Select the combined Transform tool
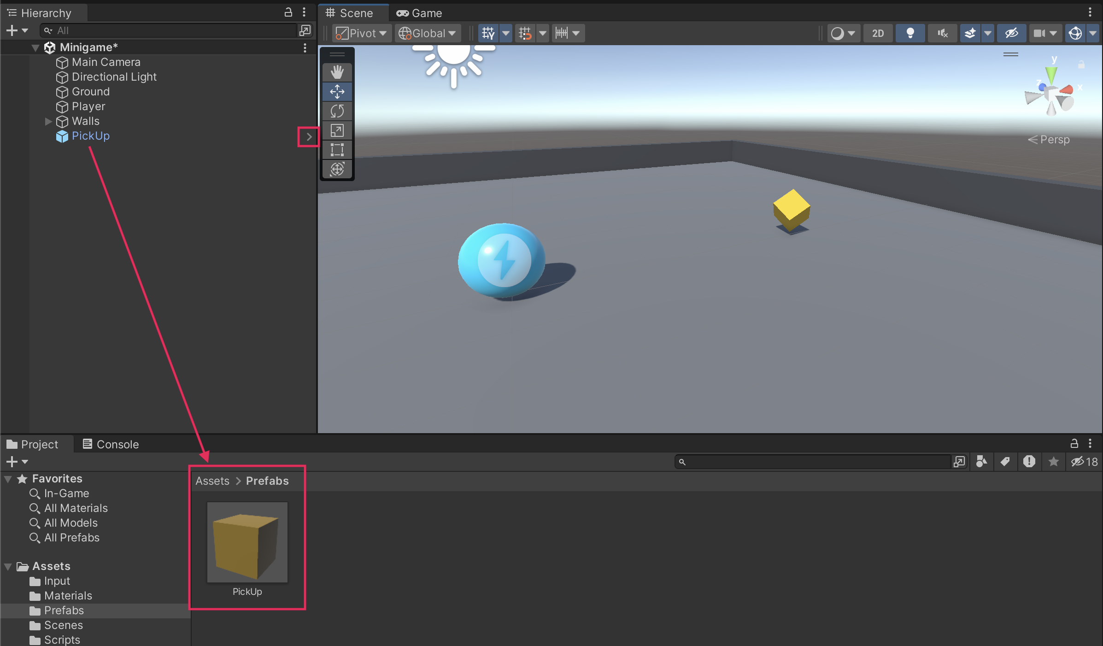 [337, 169]
